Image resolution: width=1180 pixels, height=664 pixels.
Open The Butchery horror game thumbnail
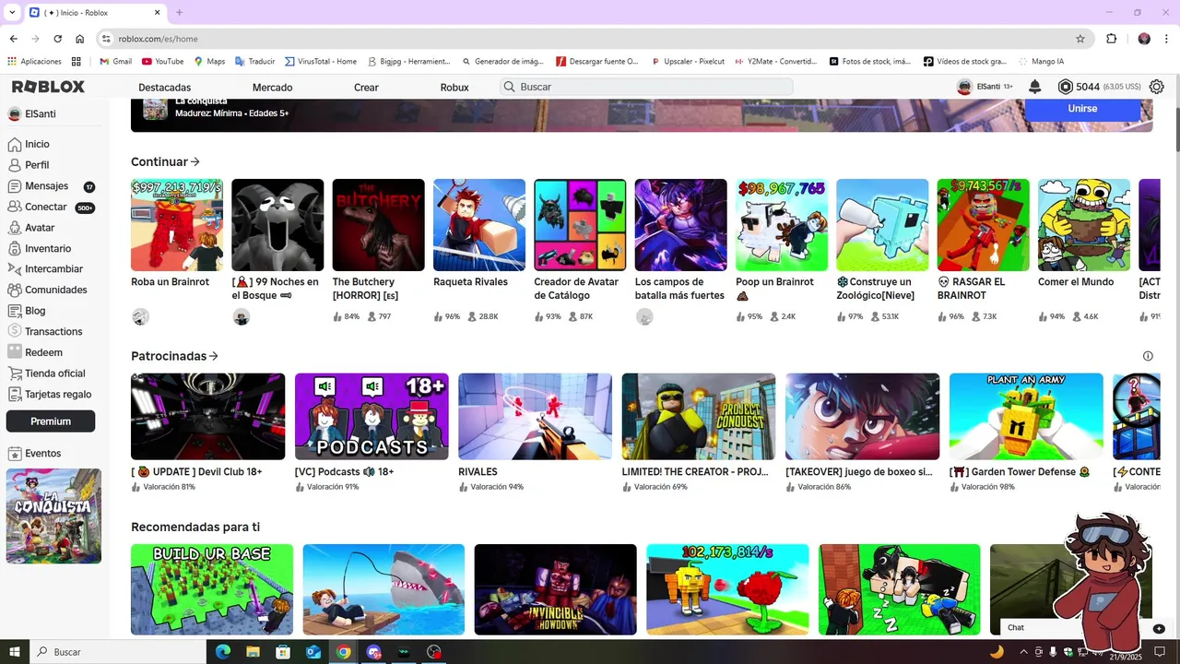[x=379, y=225]
